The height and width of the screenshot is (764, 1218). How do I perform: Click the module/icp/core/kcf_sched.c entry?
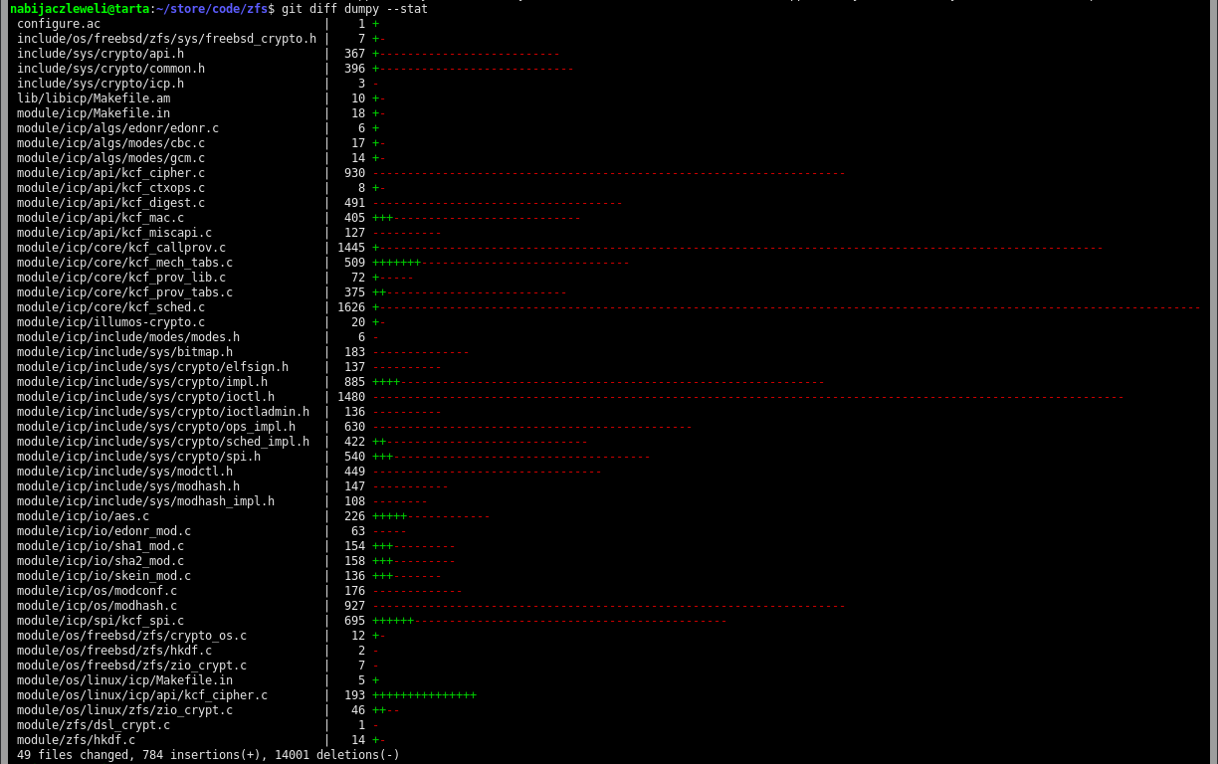(110, 307)
